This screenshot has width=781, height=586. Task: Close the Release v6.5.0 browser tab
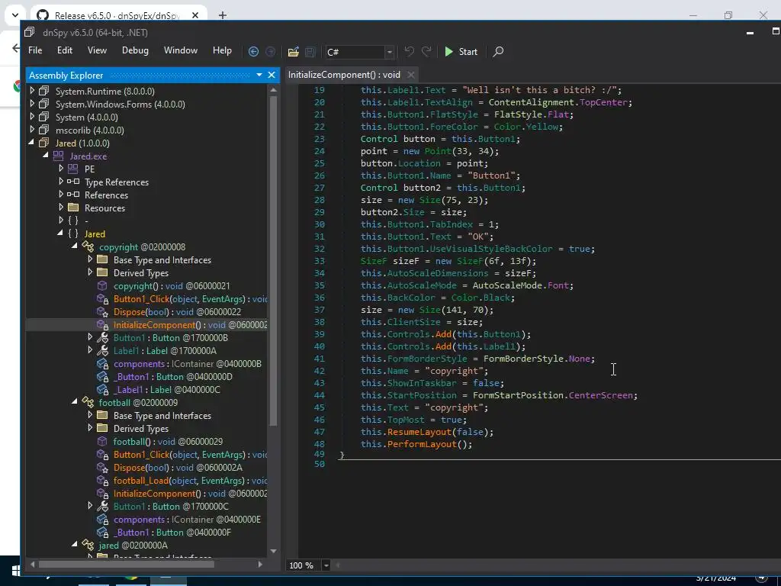195,15
